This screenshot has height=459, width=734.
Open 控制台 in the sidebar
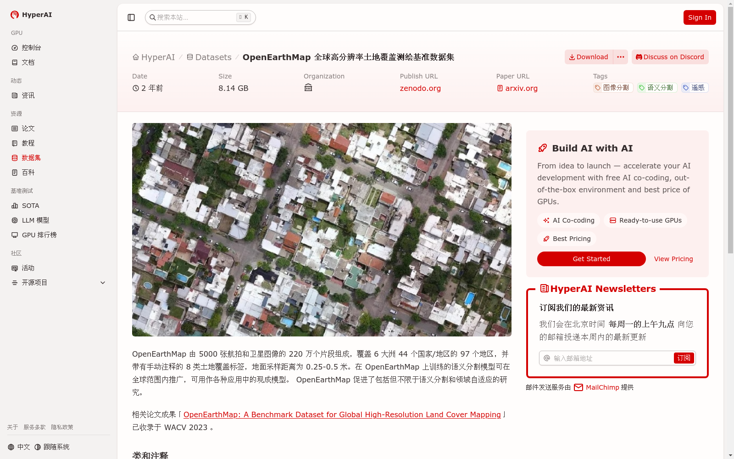click(x=59, y=48)
